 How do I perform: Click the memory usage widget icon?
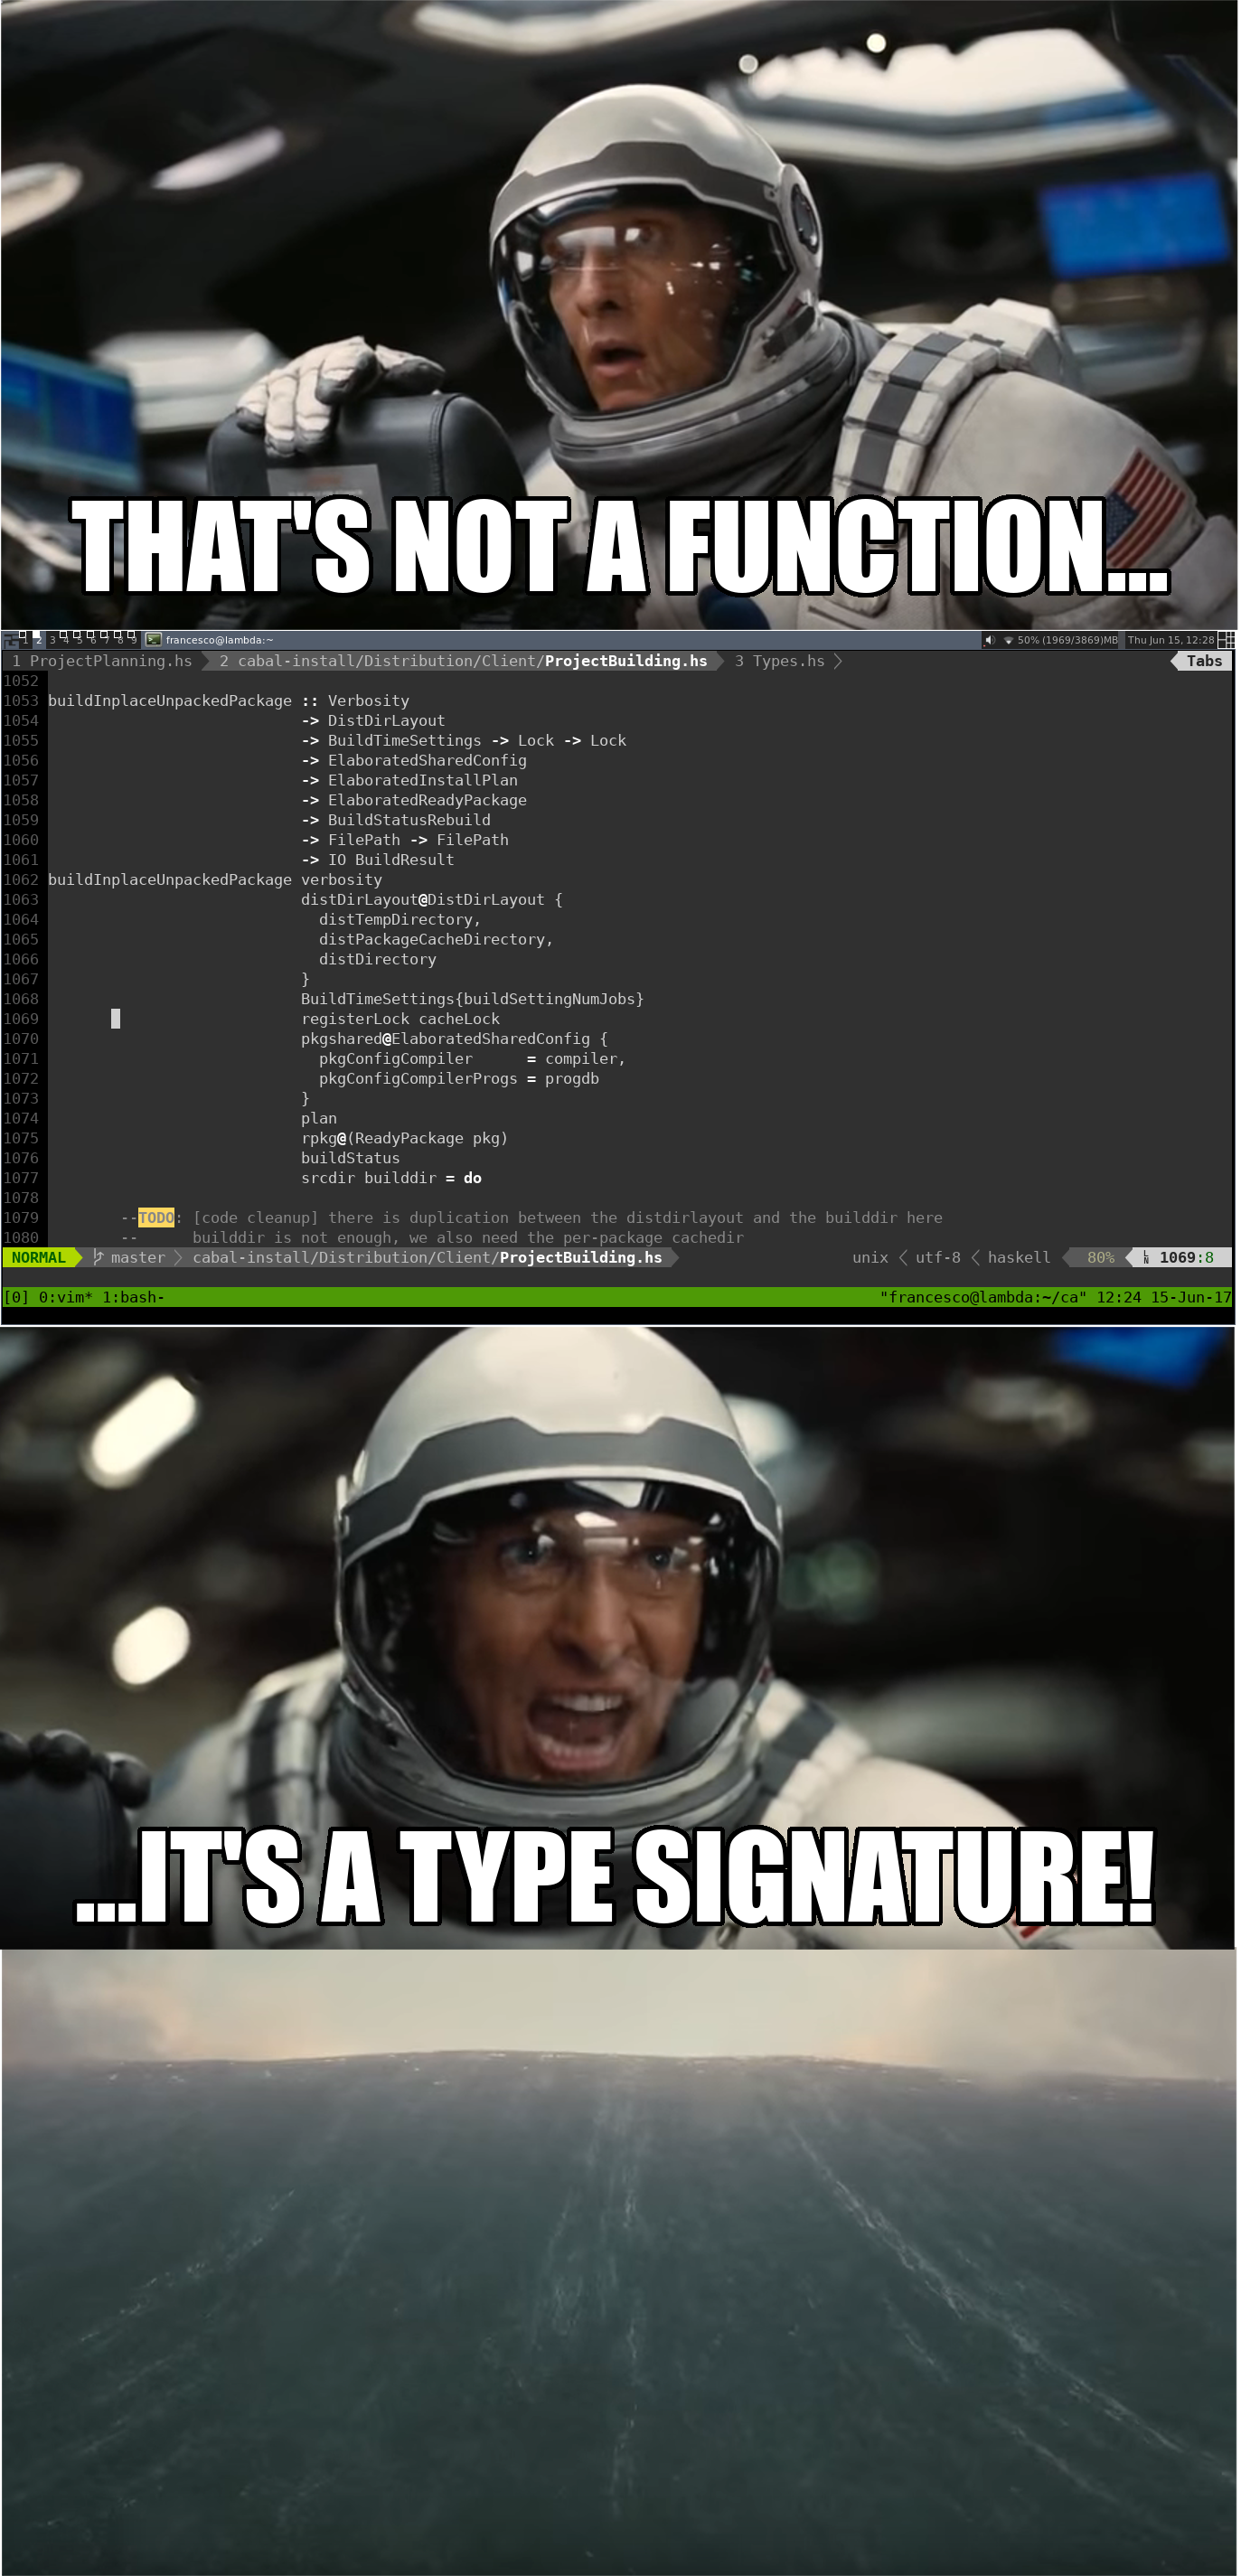point(1009,640)
